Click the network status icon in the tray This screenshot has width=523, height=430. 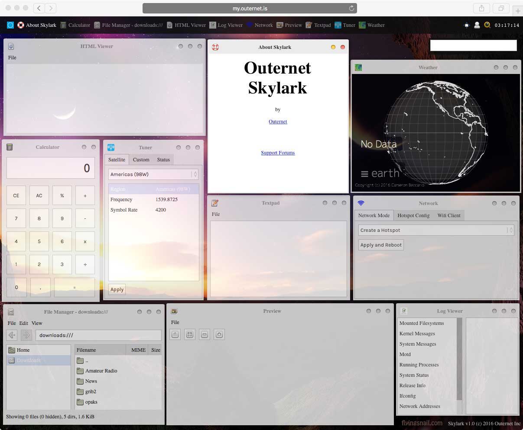coord(466,25)
